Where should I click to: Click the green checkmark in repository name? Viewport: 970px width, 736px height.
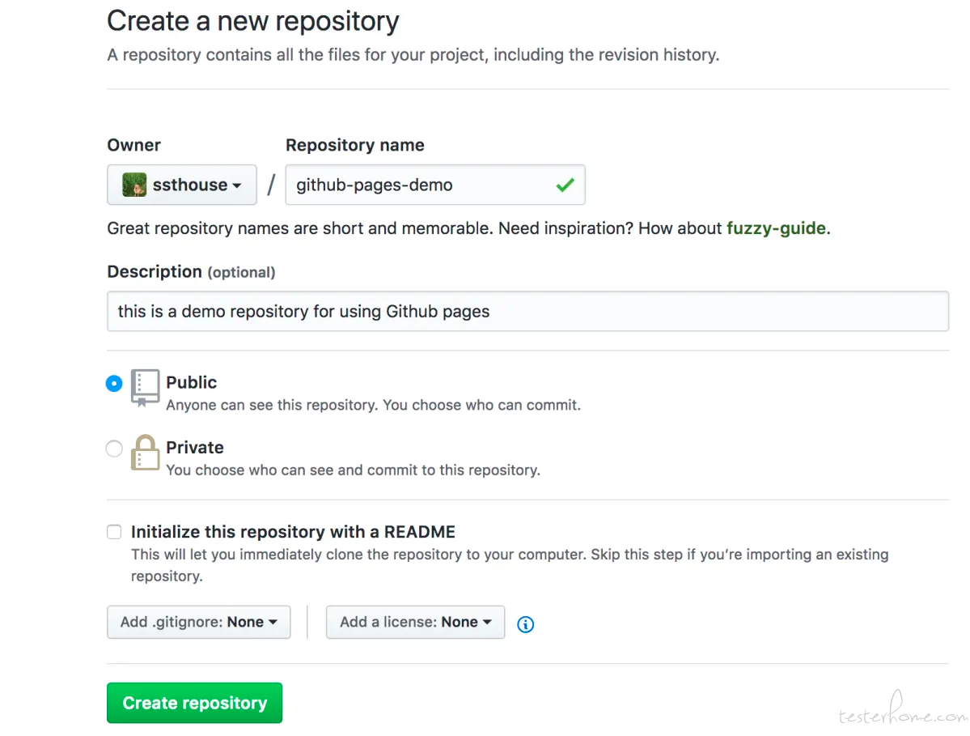565,185
